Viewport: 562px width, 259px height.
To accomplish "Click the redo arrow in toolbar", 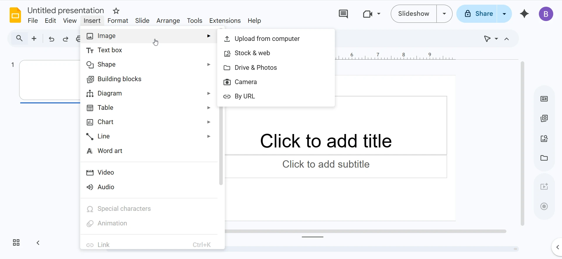I will pyautogui.click(x=66, y=39).
